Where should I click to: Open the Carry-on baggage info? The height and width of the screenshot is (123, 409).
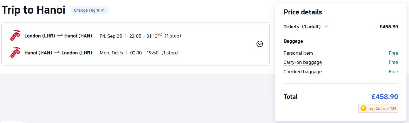click(303, 62)
